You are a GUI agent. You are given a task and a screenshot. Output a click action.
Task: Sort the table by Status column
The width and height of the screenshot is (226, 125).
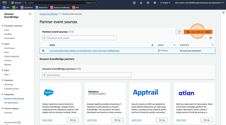[x=174, y=45]
